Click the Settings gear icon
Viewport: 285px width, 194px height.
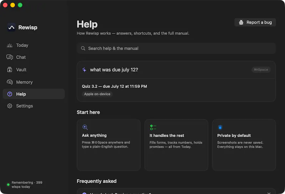pyautogui.click(x=10, y=106)
